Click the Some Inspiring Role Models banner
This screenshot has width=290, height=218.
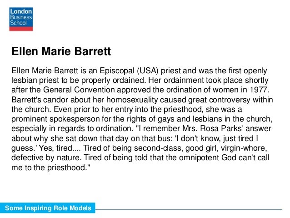tap(48, 208)
